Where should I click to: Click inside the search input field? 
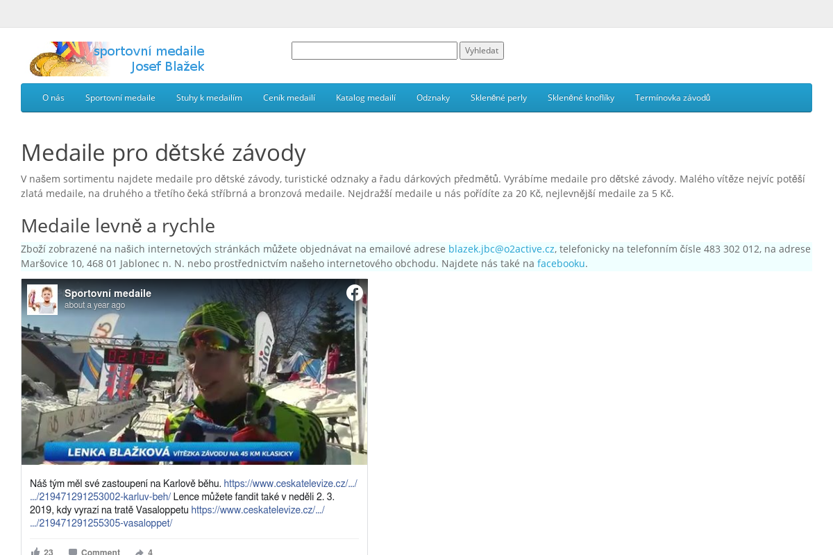coord(374,50)
